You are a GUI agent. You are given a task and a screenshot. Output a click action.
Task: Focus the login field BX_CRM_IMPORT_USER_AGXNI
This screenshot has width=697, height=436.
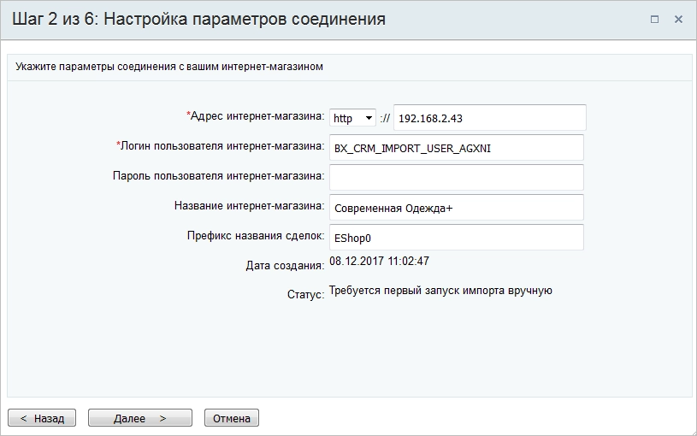coord(456,148)
